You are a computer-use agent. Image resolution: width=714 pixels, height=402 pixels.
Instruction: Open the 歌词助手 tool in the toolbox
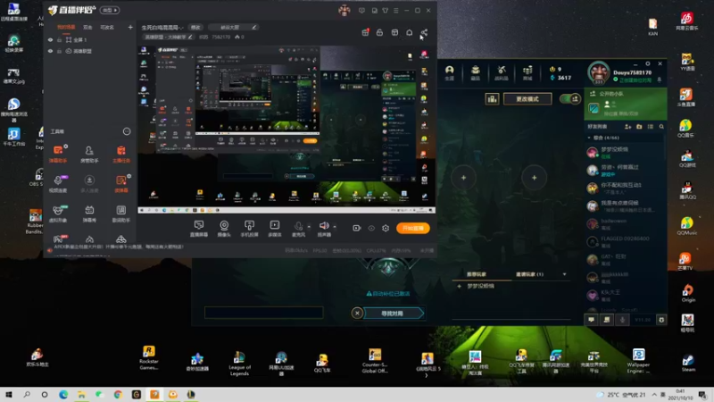120,214
